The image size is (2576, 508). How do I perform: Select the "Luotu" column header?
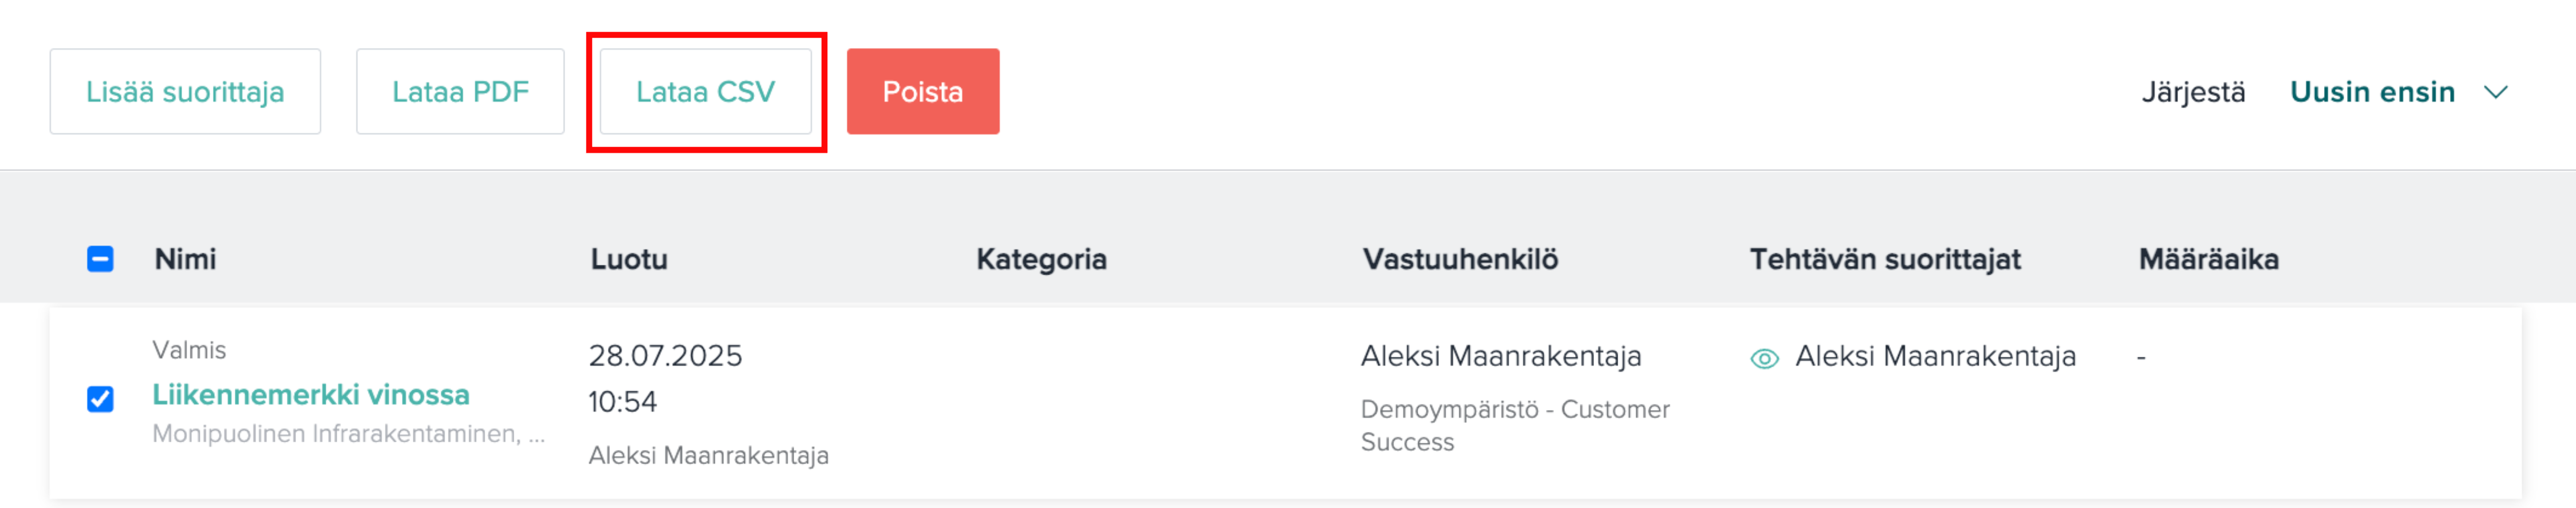pos(629,259)
